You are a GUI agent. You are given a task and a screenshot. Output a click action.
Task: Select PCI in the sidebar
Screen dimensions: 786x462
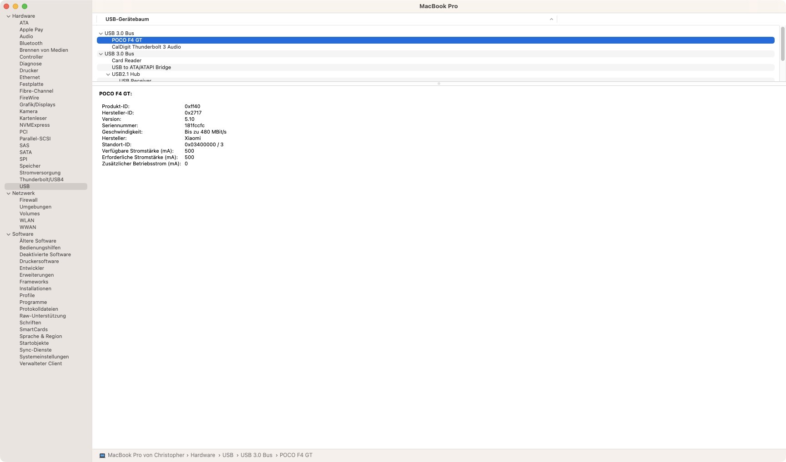point(24,132)
